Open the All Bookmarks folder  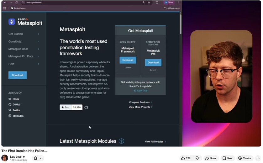coord(171,8)
